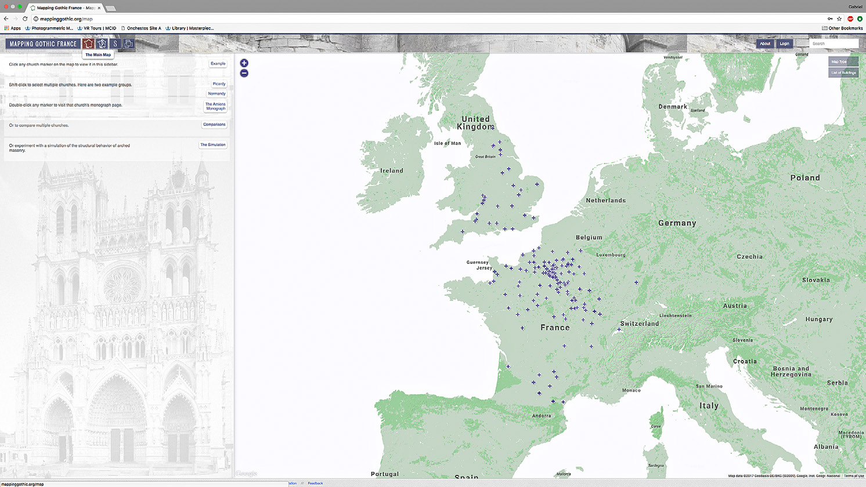This screenshot has width=866, height=487.
Task: Click the browser forward arrow
Action: coord(16,19)
